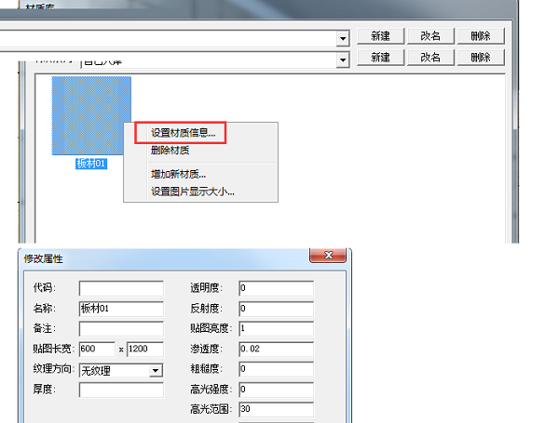Click the 代码 input field

pos(121,288)
